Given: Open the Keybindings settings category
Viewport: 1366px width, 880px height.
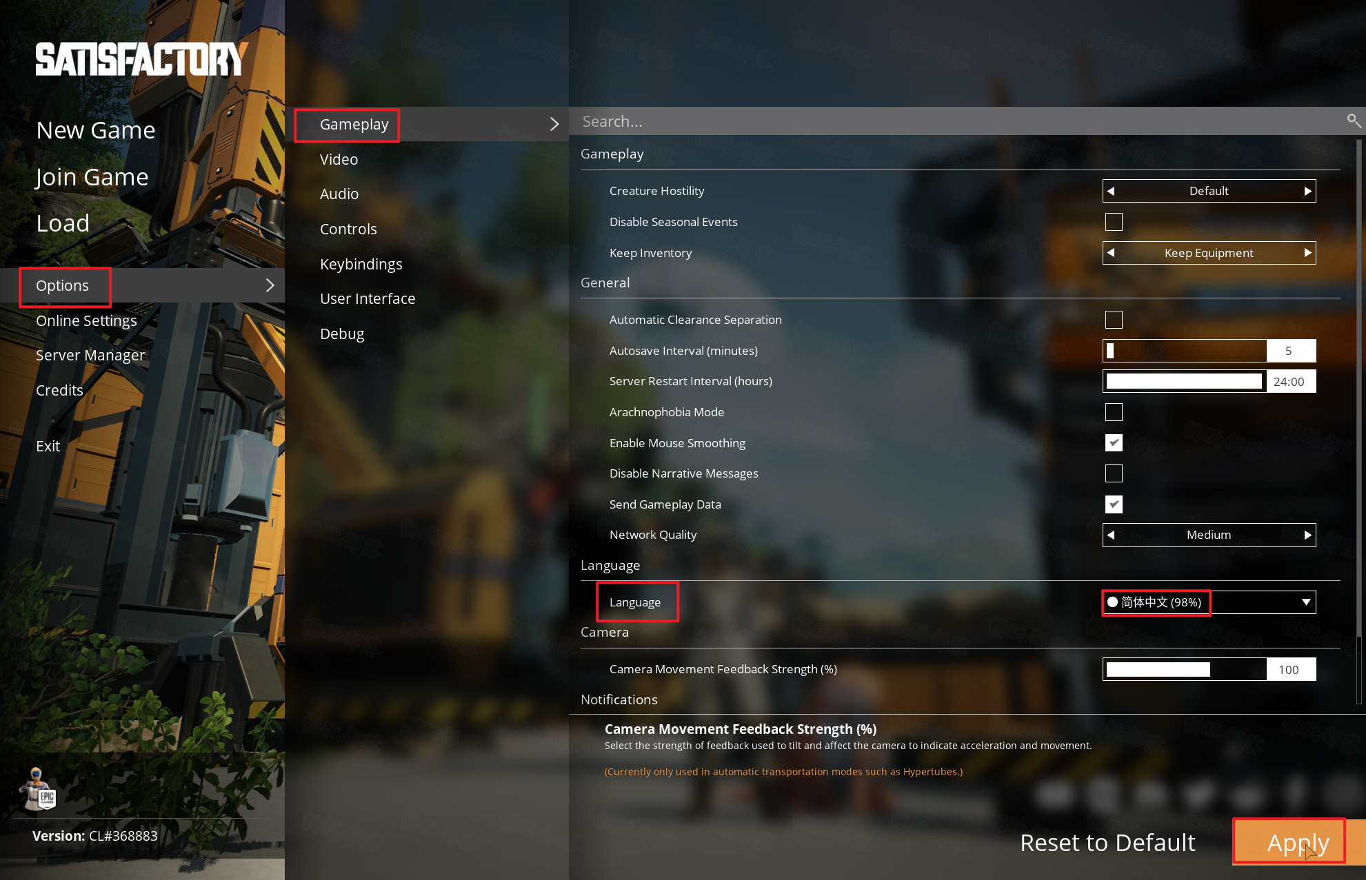Looking at the screenshot, I should 361,264.
